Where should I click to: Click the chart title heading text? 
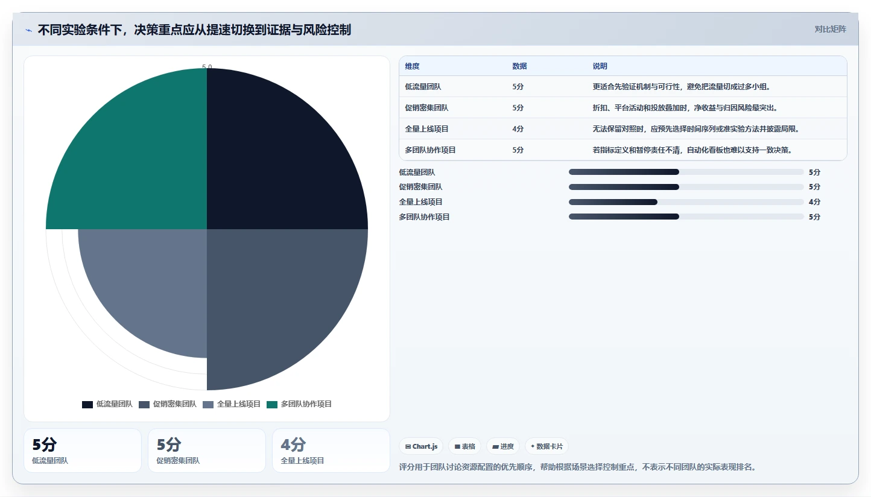194,30
